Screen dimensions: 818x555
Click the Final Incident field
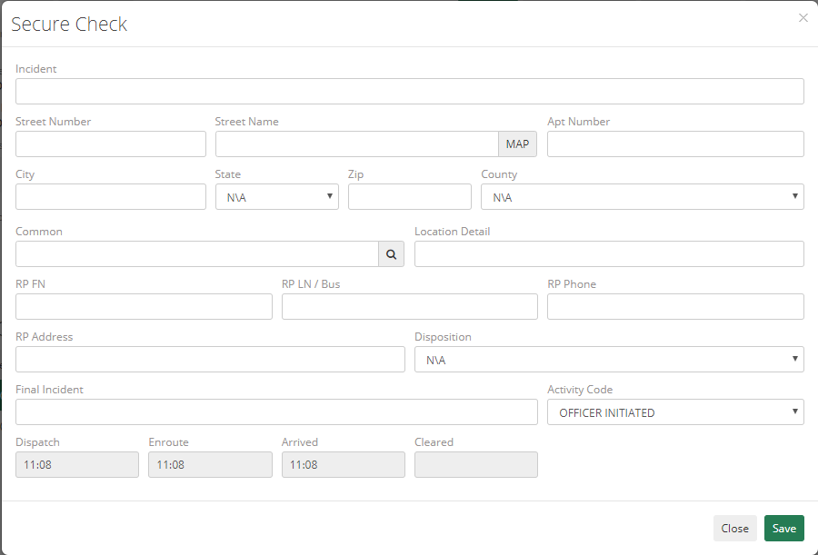coord(276,412)
